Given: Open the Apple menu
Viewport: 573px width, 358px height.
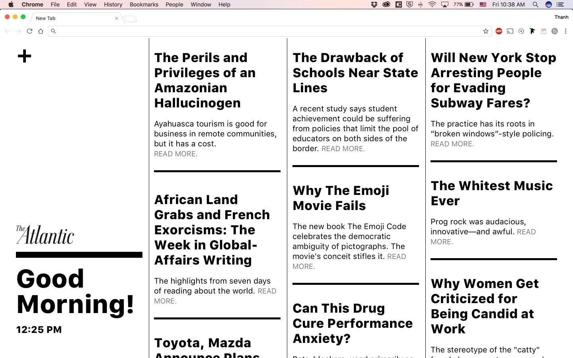Looking at the screenshot, I should pos(11,4).
